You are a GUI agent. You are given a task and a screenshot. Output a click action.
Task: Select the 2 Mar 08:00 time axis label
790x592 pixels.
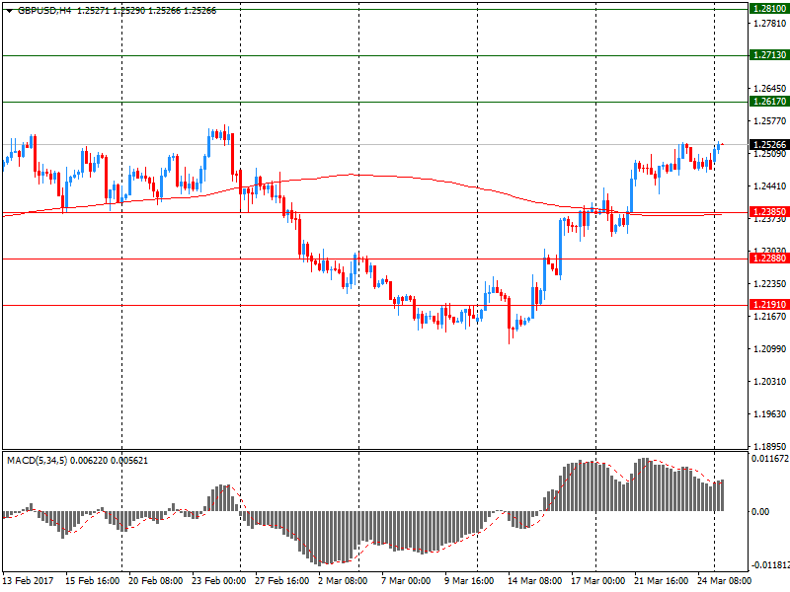pos(343,580)
